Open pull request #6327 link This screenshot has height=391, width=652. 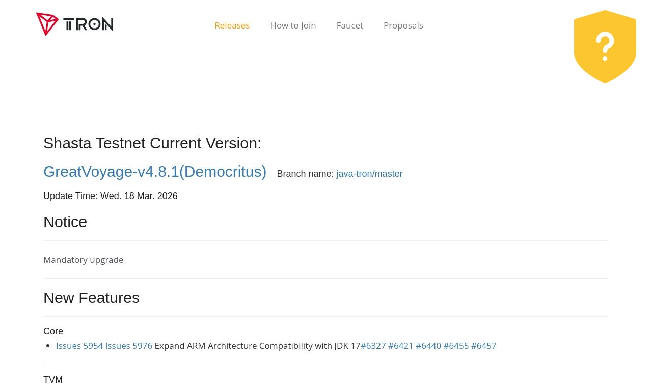(x=373, y=346)
